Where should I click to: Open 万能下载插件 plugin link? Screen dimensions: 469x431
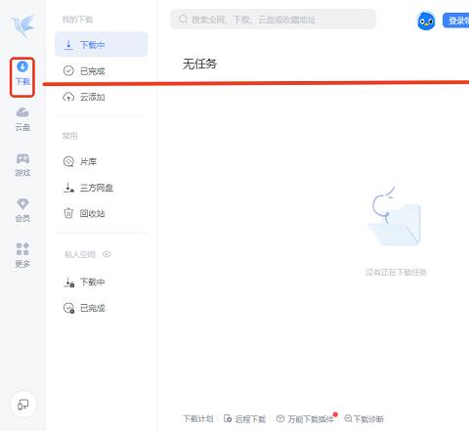(306, 418)
